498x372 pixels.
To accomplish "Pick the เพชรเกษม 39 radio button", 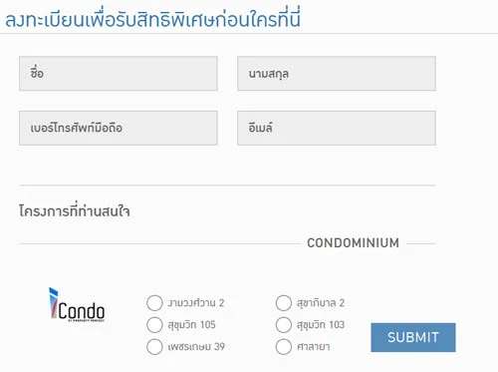I will 154,347.
